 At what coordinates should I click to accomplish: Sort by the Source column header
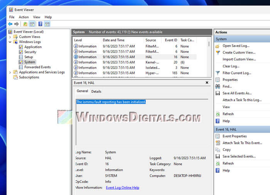tap(152, 40)
